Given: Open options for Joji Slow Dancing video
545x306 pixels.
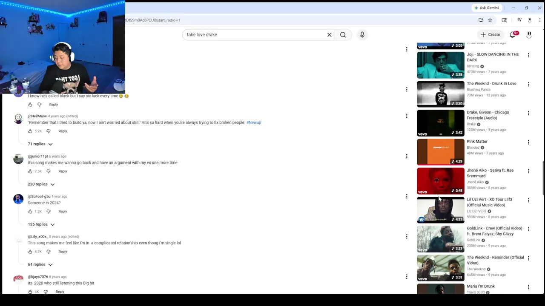Looking at the screenshot, I should click(x=528, y=55).
